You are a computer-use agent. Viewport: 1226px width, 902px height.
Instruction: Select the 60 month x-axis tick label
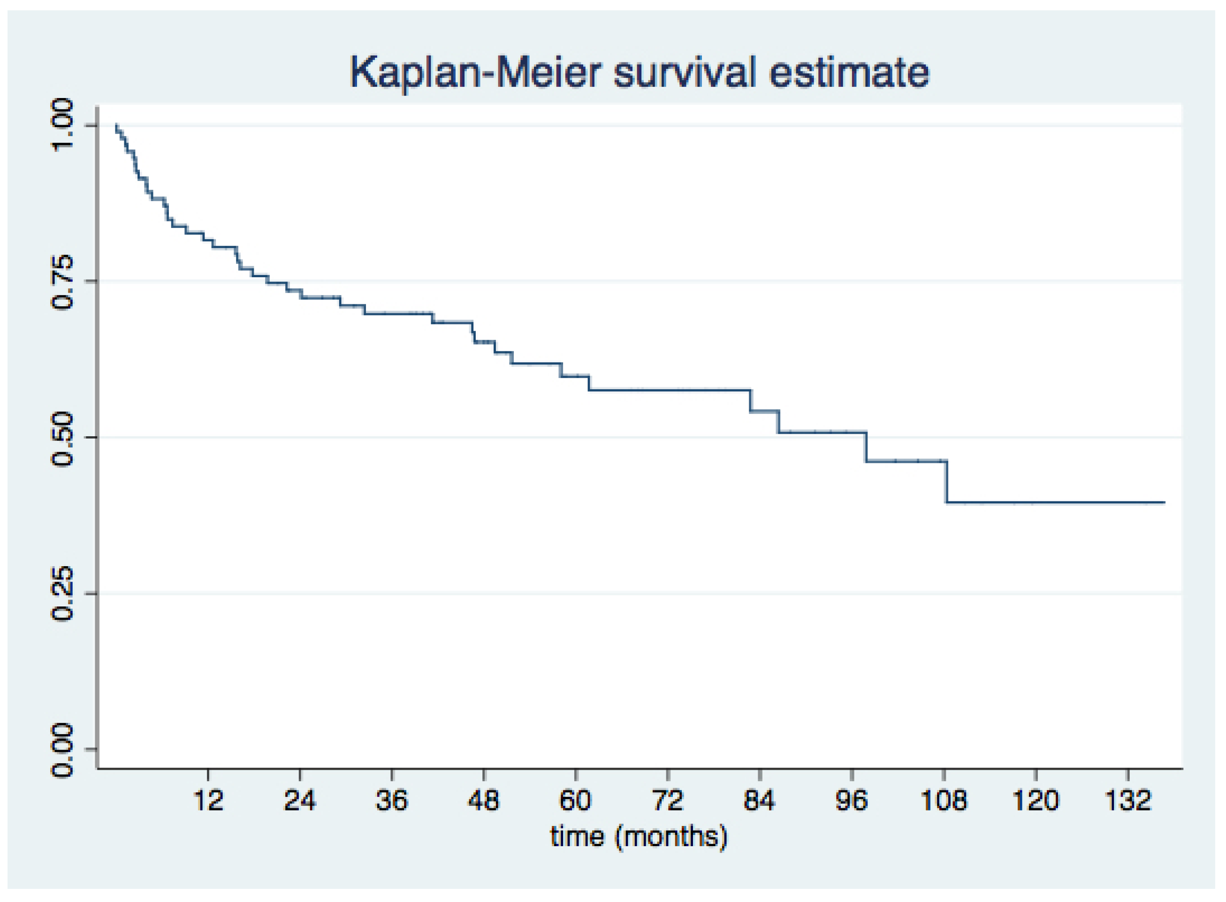click(x=576, y=800)
